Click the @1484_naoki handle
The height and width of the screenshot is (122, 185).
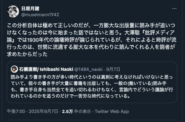(92, 69)
